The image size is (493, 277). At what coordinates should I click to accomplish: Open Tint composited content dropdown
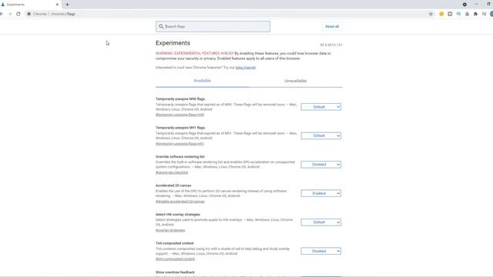click(x=320, y=251)
